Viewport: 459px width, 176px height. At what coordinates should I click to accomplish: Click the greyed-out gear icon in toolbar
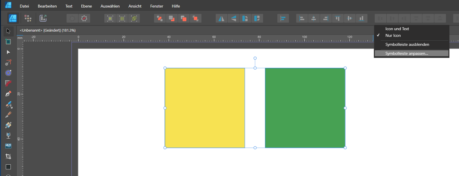(72, 18)
